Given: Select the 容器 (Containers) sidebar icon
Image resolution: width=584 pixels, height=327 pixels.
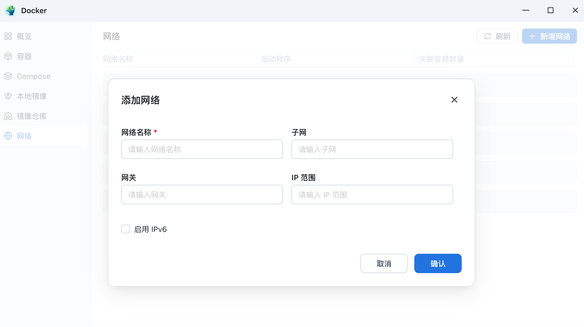Looking at the screenshot, I should tap(8, 56).
